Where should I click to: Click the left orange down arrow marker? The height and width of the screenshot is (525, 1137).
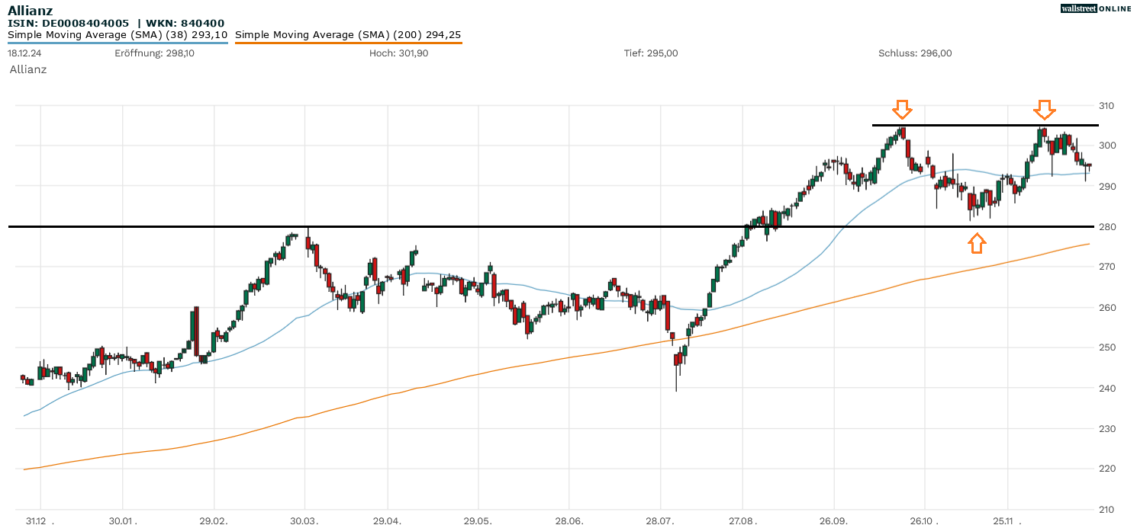[902, 110]
